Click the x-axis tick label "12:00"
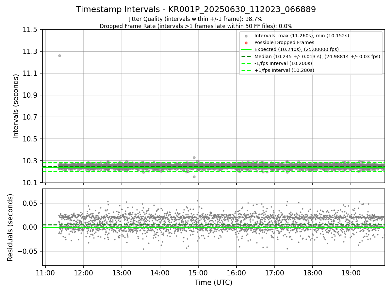The height and width of the screenshot is (294, 392). (x=84, y=272)
